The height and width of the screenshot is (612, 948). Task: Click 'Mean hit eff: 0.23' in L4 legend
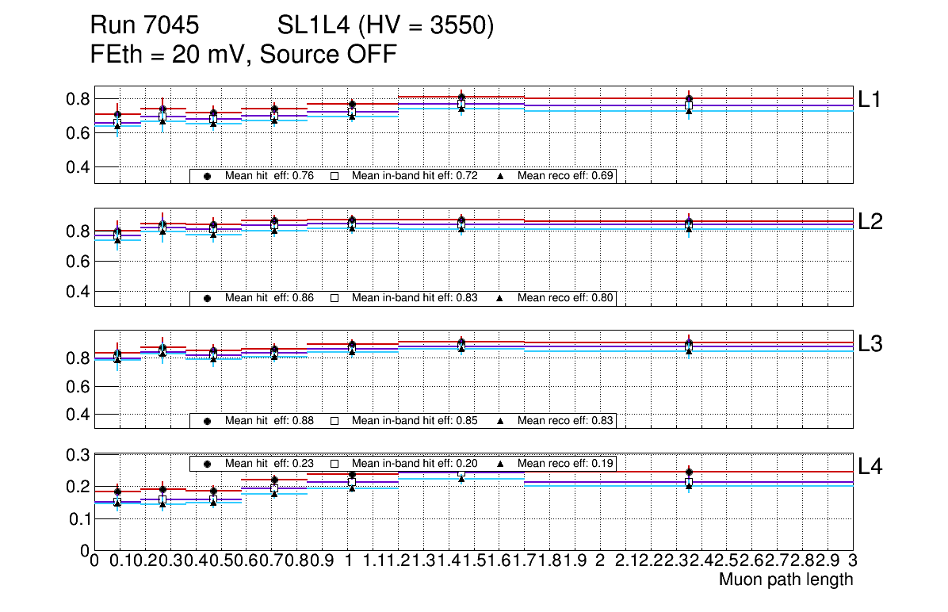pos(269,464)
